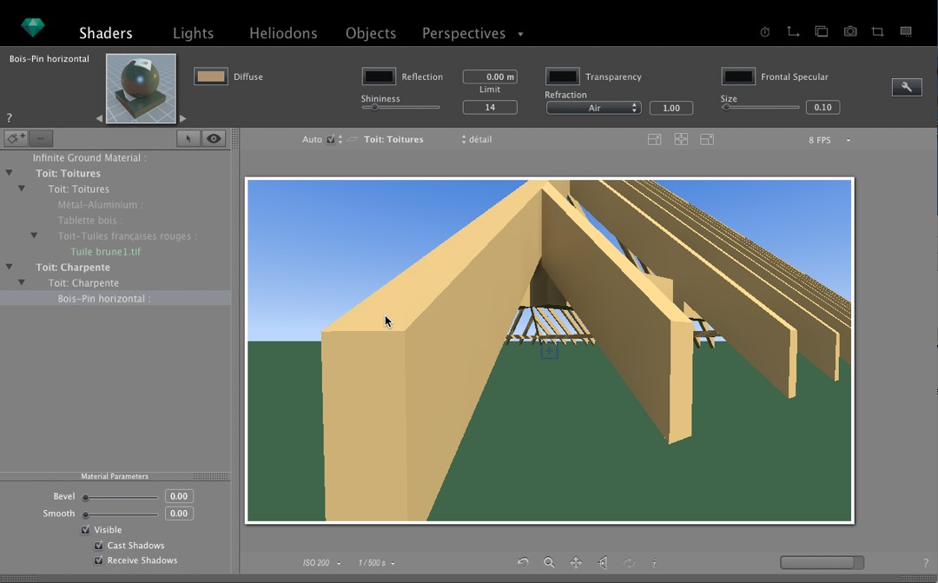938x583 pixels.
Task: Click the camera render icon
Action: (850, 32)
